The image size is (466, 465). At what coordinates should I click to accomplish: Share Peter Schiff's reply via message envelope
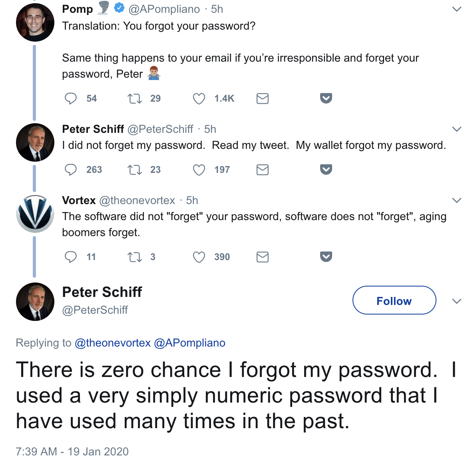pos(262,170)
